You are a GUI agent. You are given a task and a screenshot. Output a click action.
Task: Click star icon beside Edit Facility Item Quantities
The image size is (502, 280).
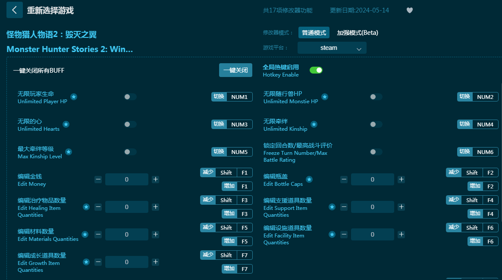click(332, 234)
